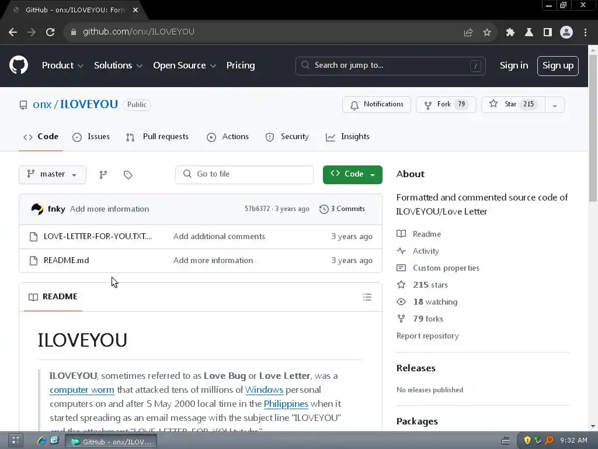Image resolution: width=598 pixels, height=449 pixels.
Task: Open the green Code dropdown button
Action: (x=352, y=174)
